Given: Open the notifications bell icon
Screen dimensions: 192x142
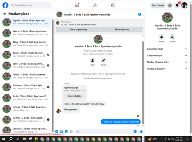Looking at the screenshot, I should 177,5.
